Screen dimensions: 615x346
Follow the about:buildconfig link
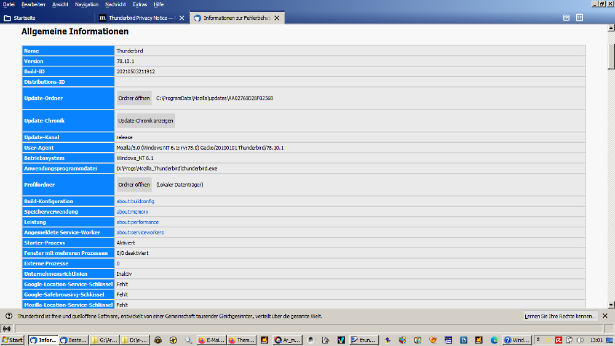(x=135, y=201)
